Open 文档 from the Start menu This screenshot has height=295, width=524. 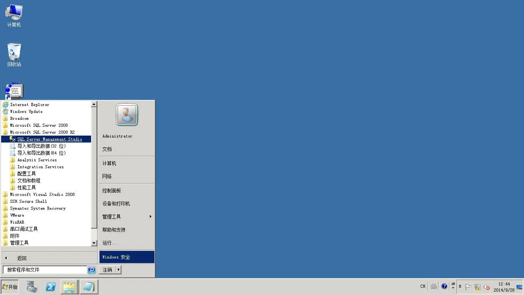pos(127,149)
